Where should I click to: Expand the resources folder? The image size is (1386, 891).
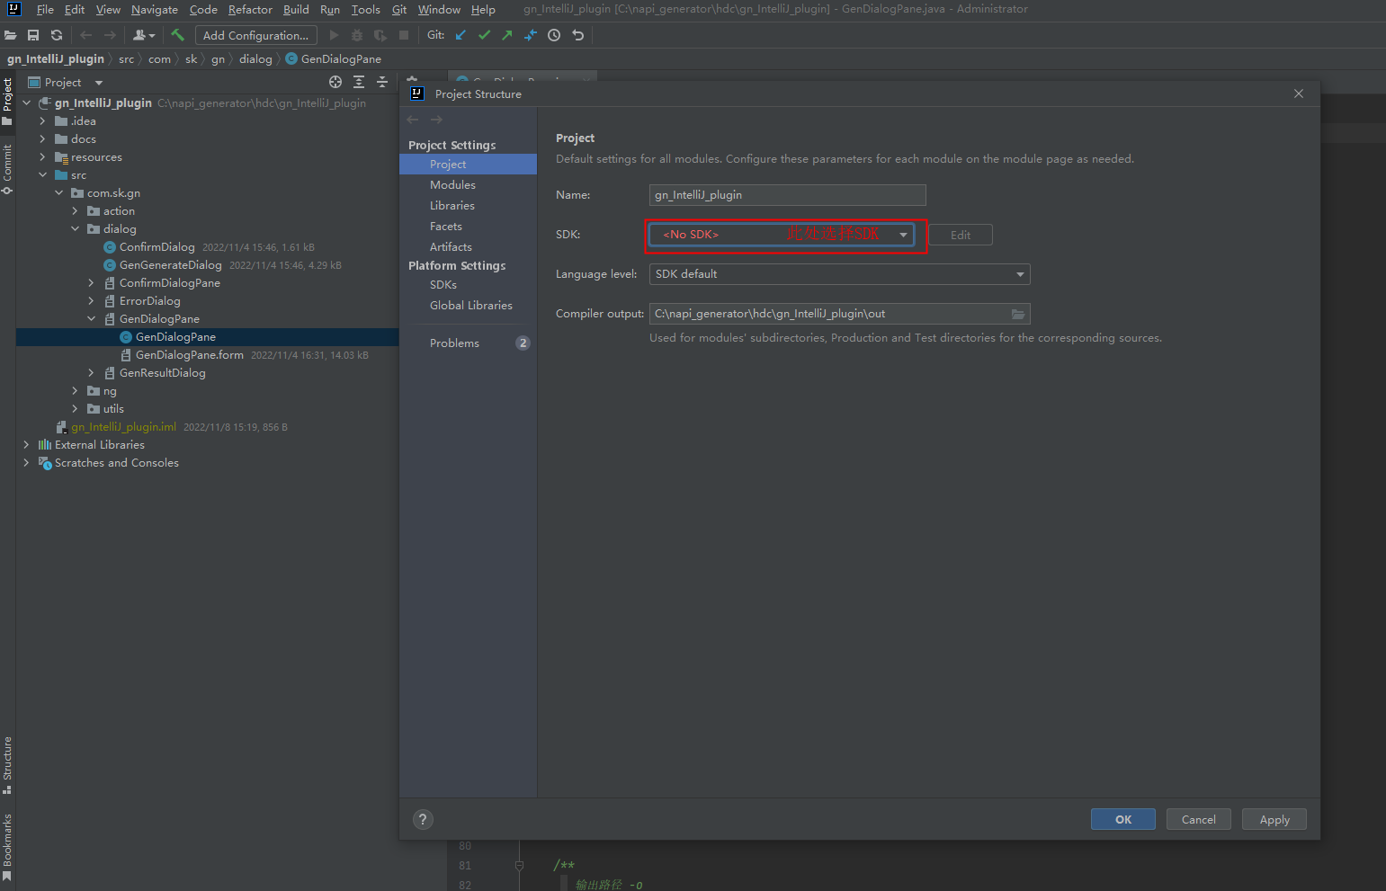tap(42, 156)
